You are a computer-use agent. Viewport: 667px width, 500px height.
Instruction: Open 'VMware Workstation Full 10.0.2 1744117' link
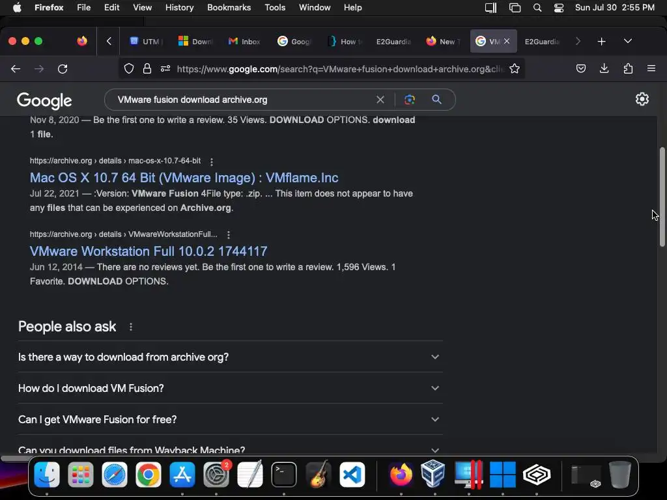149,251
